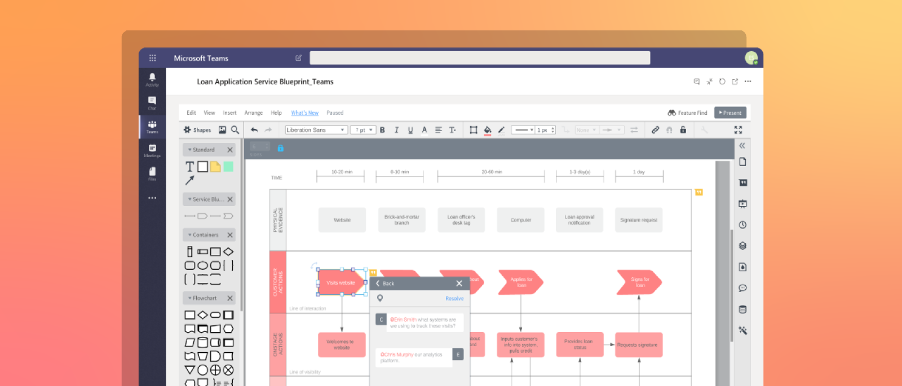Click the new chat compose icon
902x386 pixels.
(x=298, y=58)
